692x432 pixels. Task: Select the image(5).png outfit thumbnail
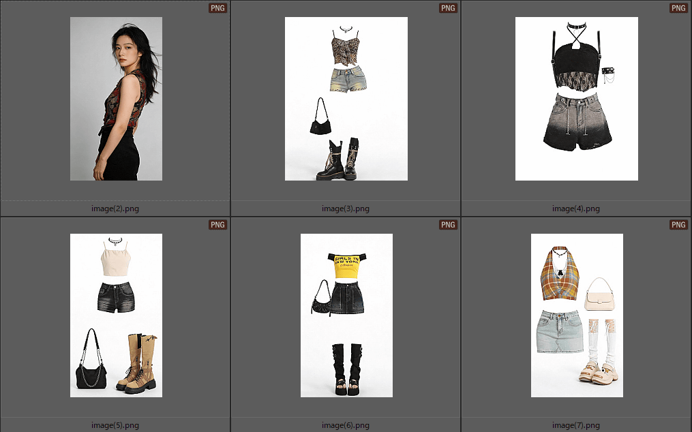pos(116,315)
